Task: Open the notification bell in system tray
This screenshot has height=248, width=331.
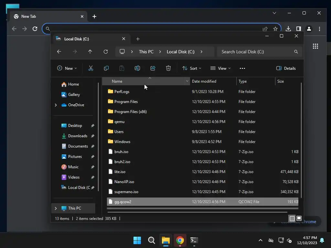Action: 322,240
